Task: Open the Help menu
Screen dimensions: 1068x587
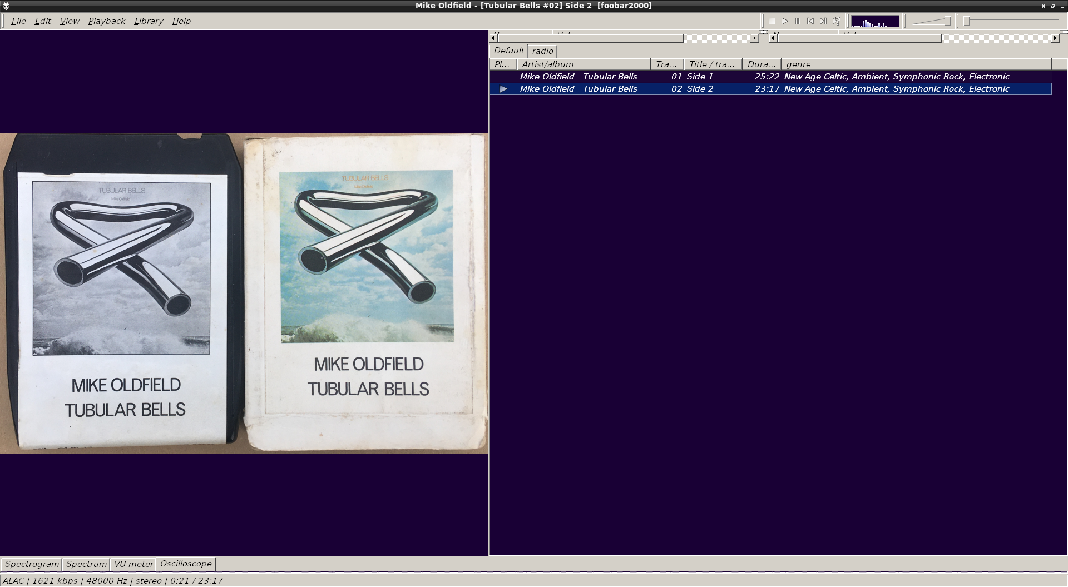Action: click(181, 21)
